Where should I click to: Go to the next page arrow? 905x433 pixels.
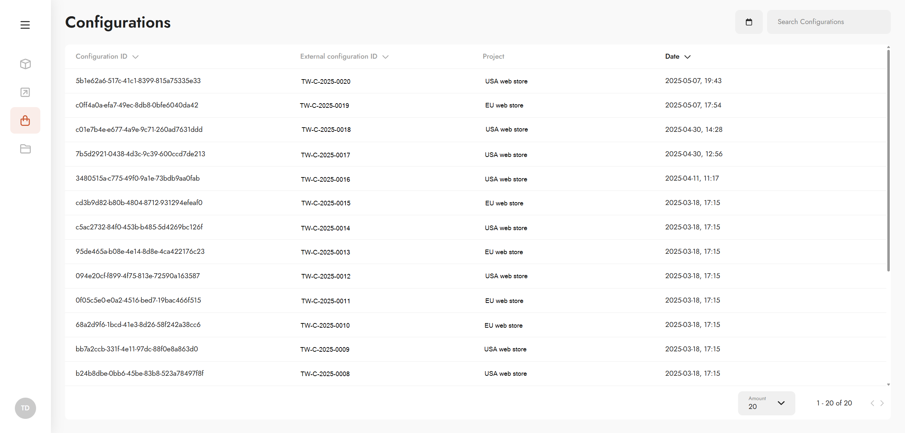tap(882, 403)
